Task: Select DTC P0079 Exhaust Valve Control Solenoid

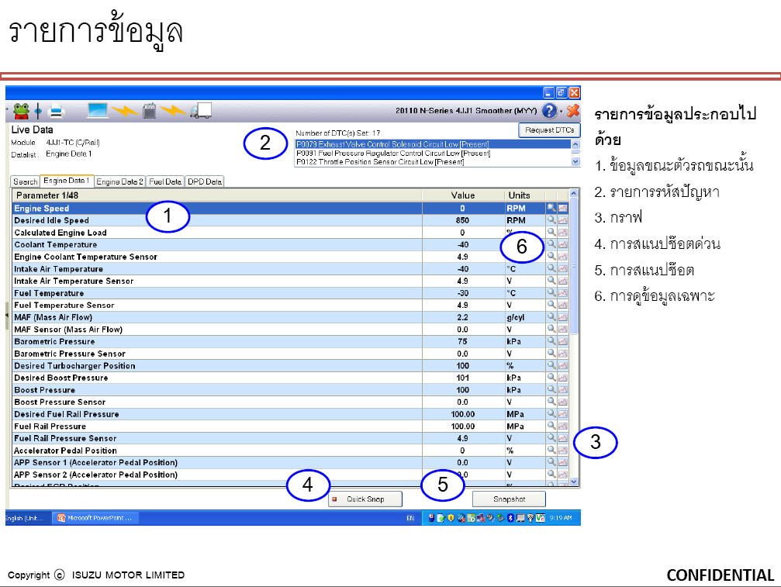Action: tap(432, 144)
